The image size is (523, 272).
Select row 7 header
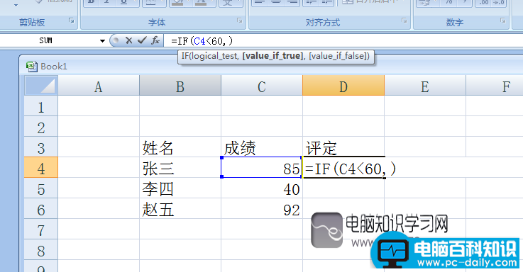coord(41,229)
